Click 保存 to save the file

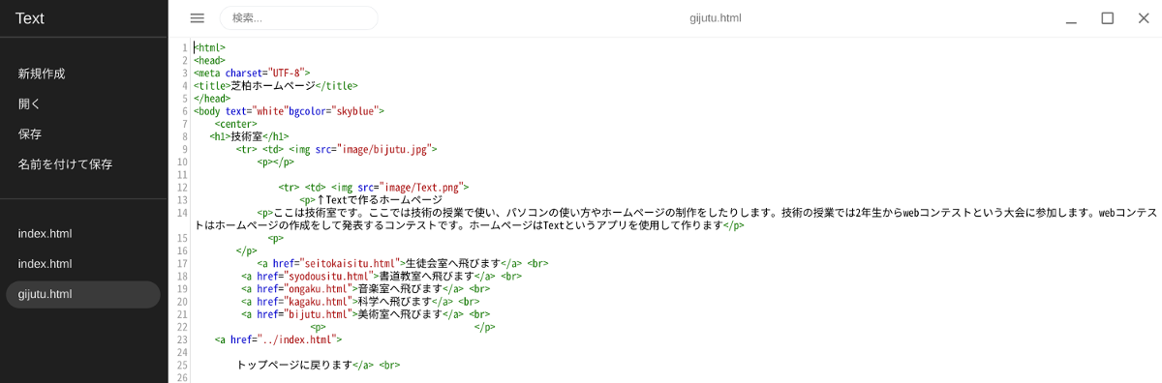pos(29,133)
